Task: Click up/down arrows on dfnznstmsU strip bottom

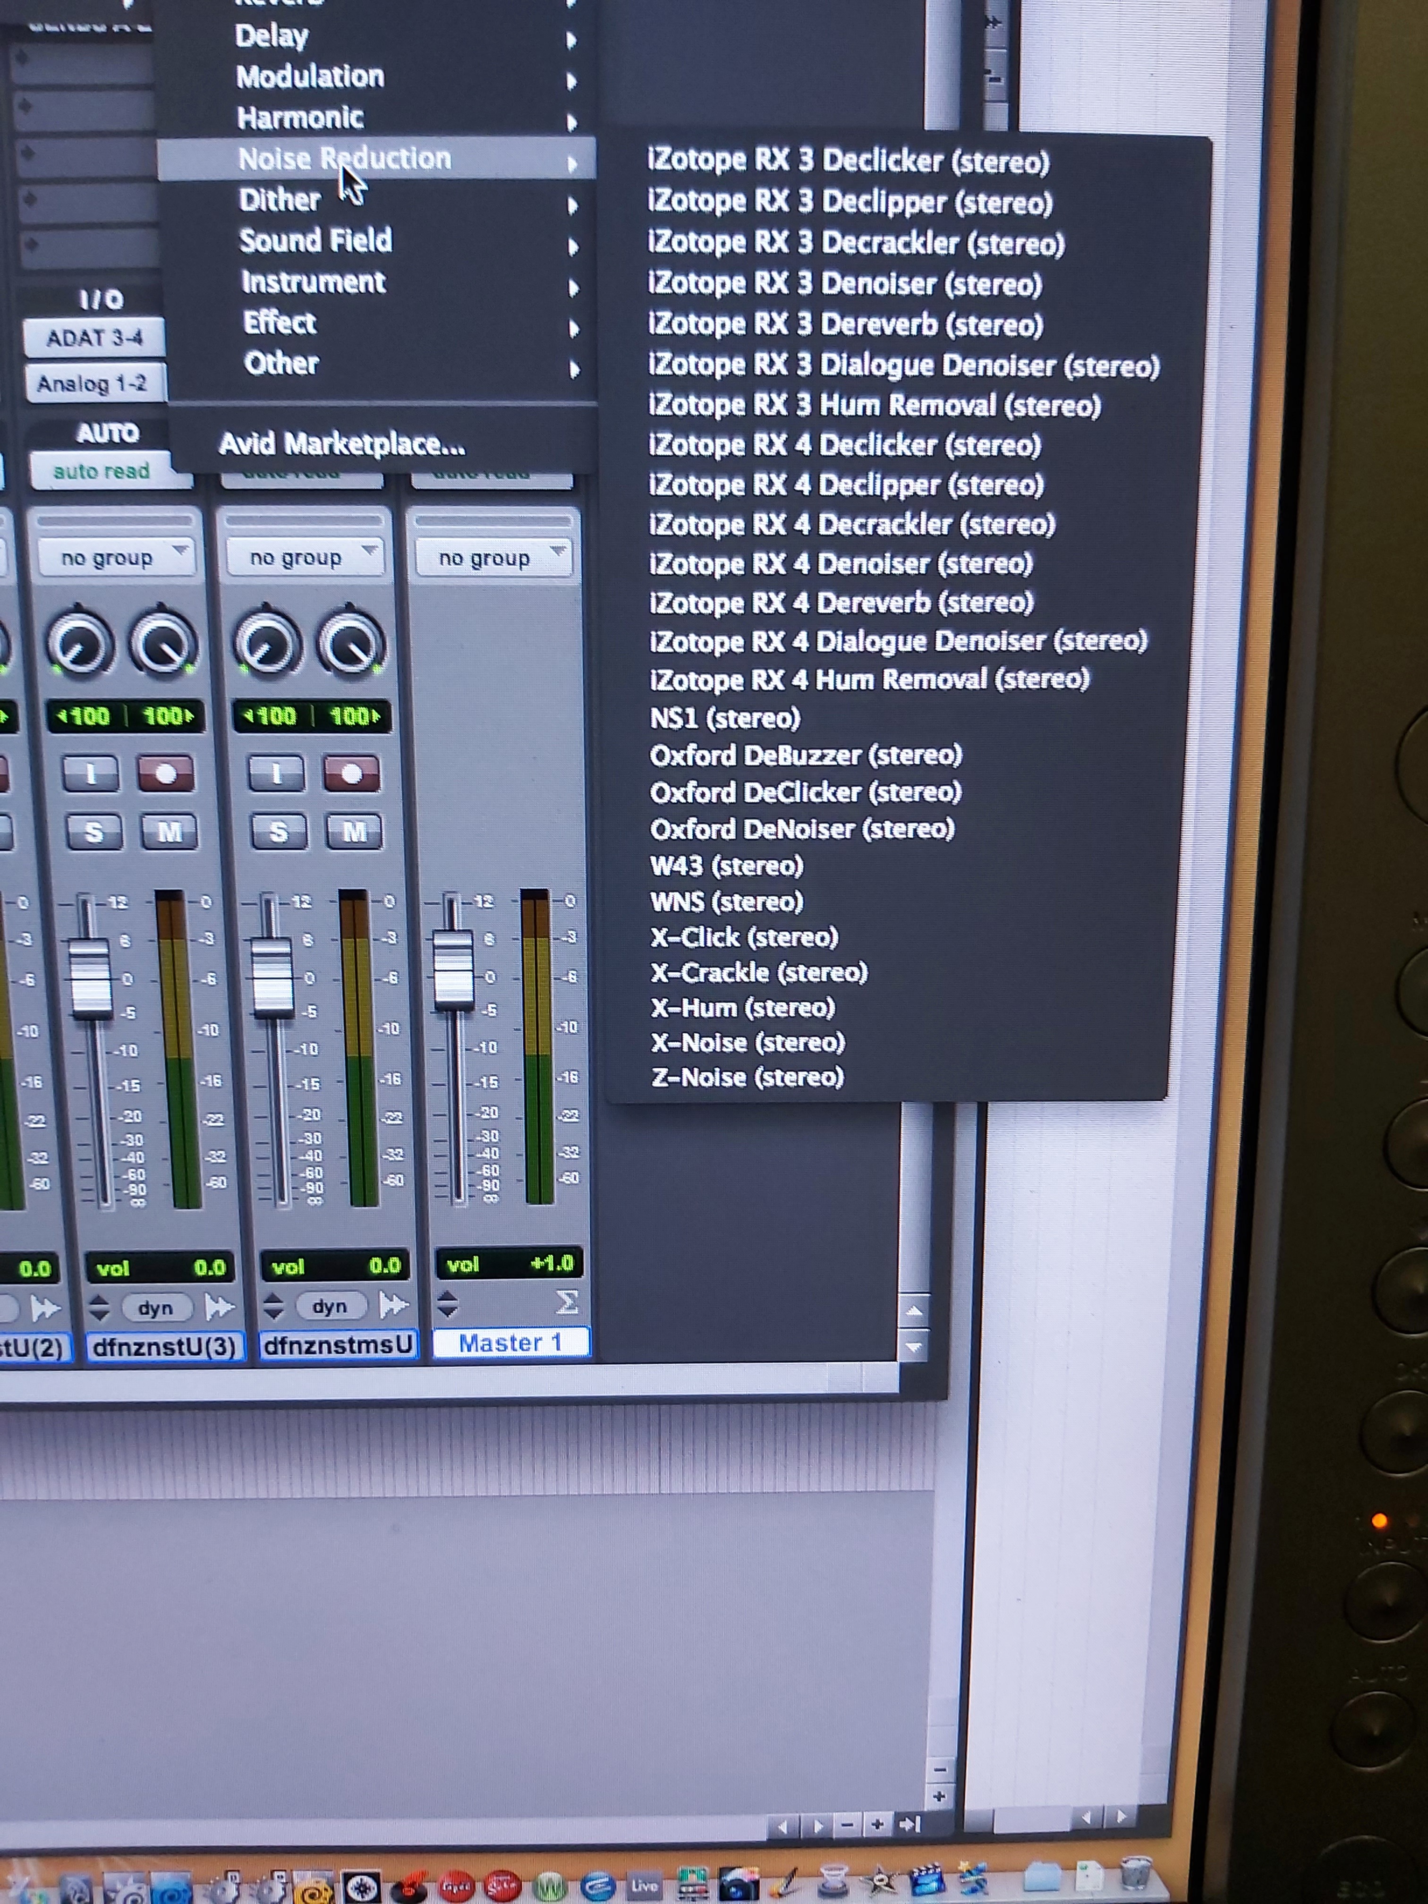Action: pos(273,1307)
